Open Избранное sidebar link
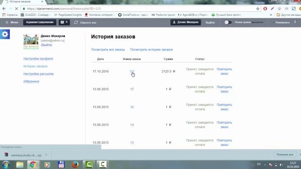 [x=32, y=81]
